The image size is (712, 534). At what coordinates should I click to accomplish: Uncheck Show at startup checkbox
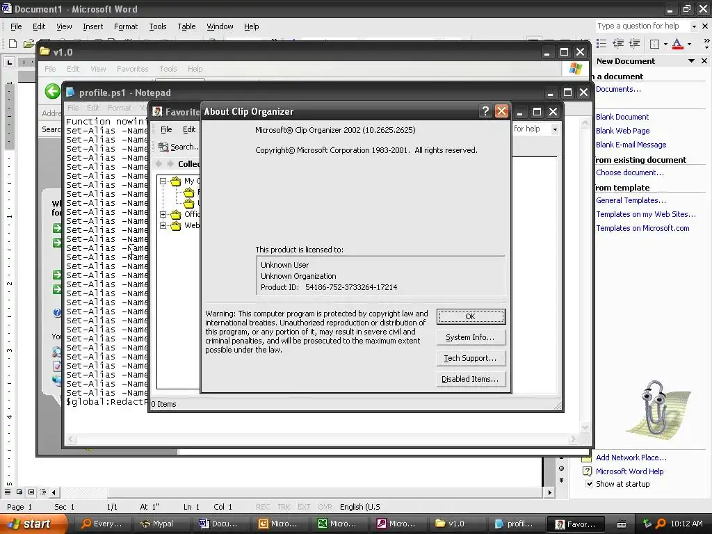(589, 484)
